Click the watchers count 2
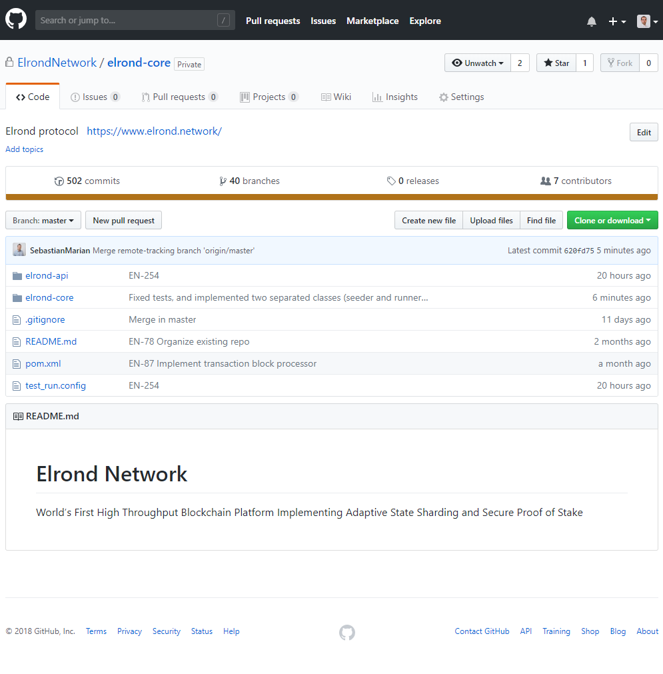This screenshot has height=674, width=663. click(520, 63)
